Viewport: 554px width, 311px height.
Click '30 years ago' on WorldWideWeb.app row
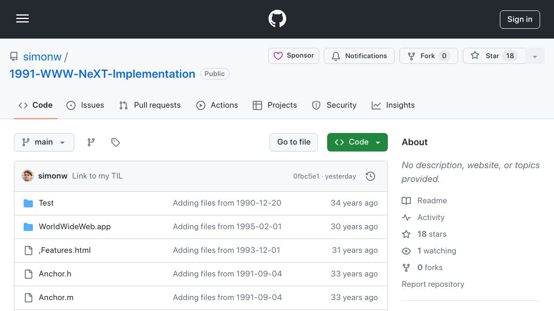coord(354,227)
